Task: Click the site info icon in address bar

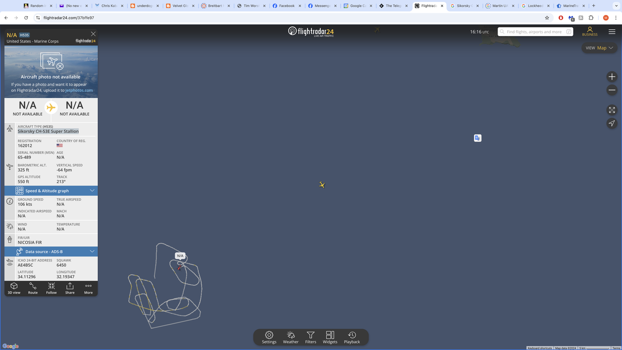Action: pos(38,17)
